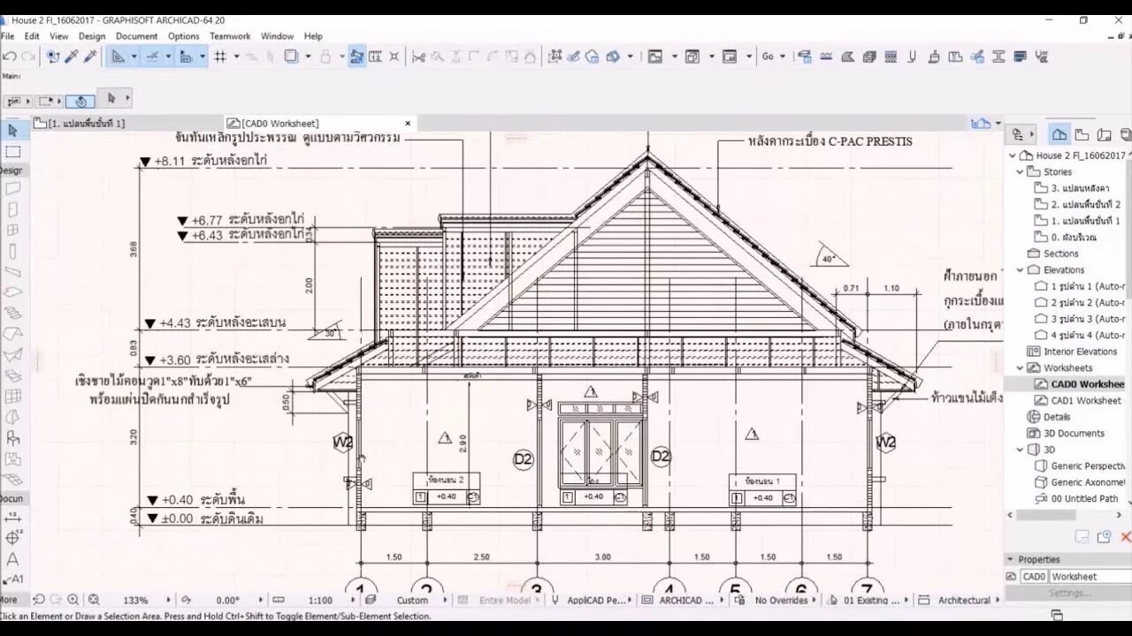Click the brush-shaped toolbar icon

934,57
